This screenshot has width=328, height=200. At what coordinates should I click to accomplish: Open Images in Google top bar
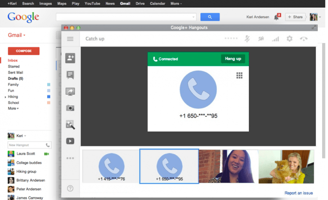(x=45, y=4)
